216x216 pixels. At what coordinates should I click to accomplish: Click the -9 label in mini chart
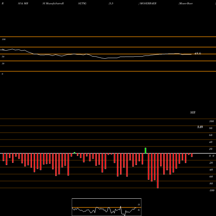pyautogui.click(x=138, y=205)
